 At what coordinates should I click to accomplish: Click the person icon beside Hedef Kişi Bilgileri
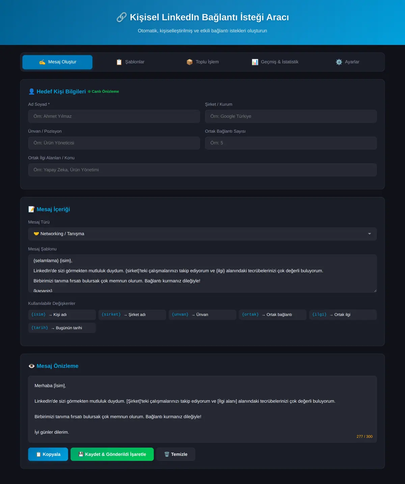tap(32, 92)
